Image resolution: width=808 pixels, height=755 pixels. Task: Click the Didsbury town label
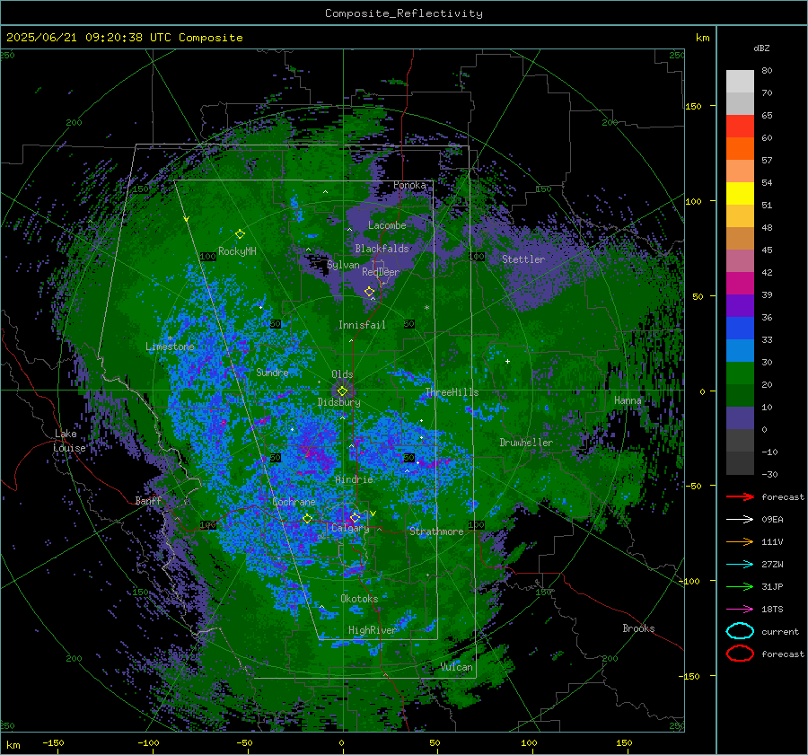(x=338, y=402)
